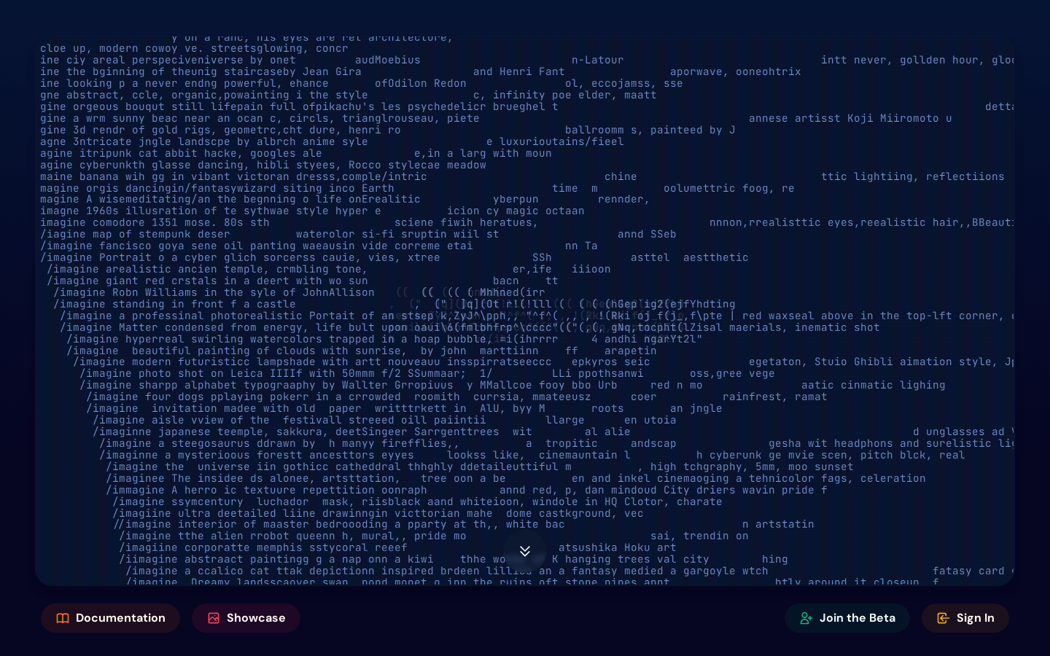Select the "/imagine a steegosaurus" prompt line
The height and width of the screenshot is (656, 1050).
pos(557,443)
